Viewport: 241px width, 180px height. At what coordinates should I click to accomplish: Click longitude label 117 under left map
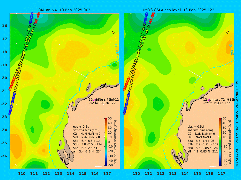point(107,173)
